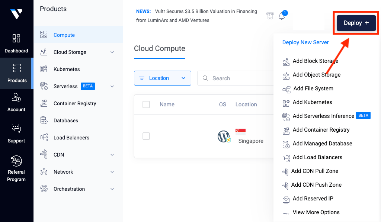Click the Orchestration sidebar icon
Image resolution: width=381 pixels, height=222 pixels.
click(44, 189)
